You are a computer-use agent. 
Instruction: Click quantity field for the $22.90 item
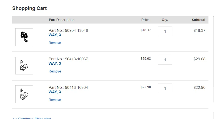pos(165,88)
